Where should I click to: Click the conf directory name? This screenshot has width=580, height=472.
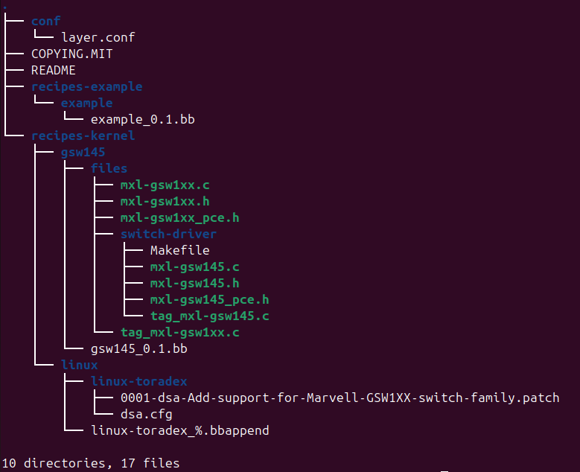pos(45,21)
